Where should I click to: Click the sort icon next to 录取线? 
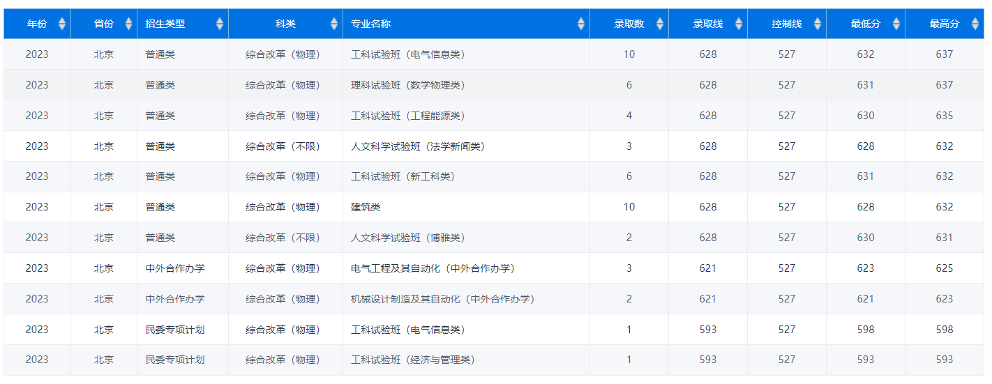tap(739, 24)
